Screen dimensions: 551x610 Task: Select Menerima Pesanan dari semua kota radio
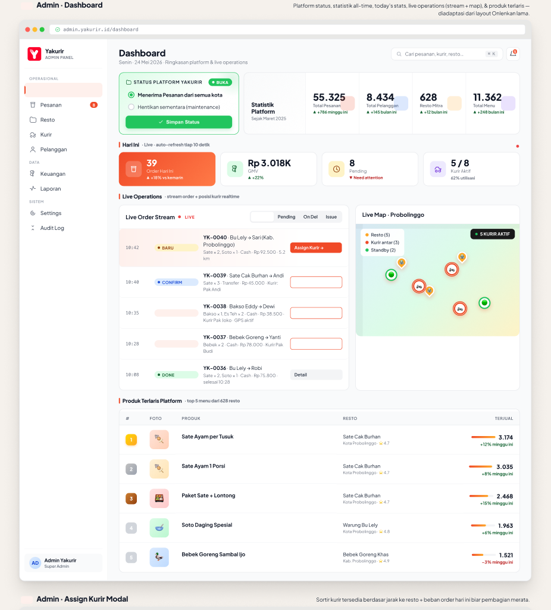132,95
